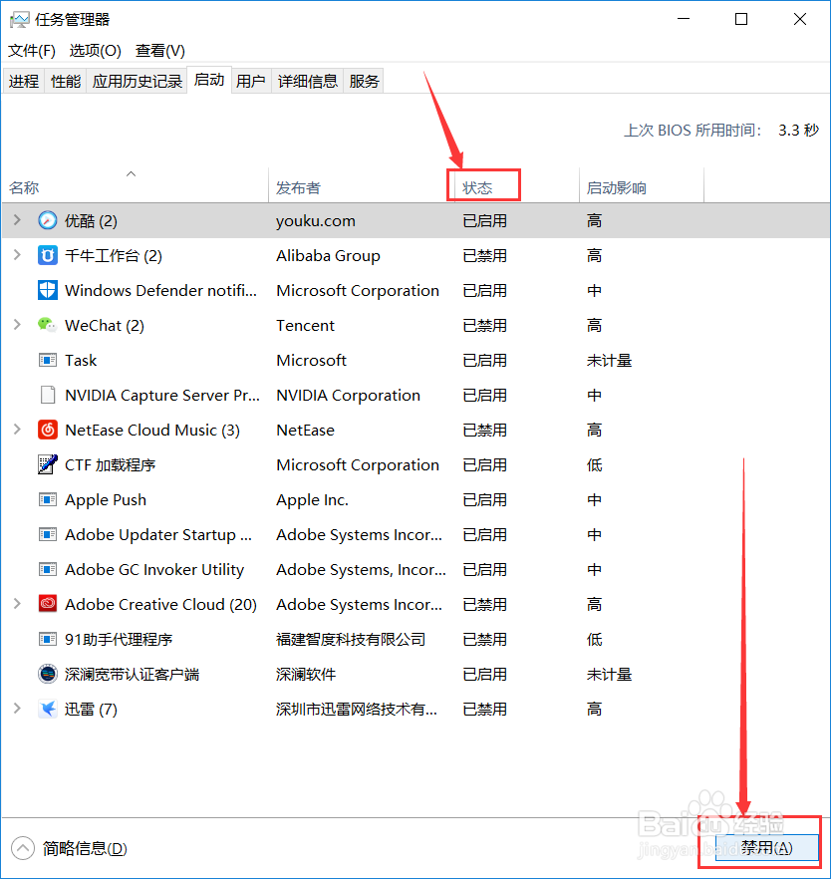Click the 迅雷 Thunder startup icon
This screenshot has width=831, height=879.
point(47,709)
